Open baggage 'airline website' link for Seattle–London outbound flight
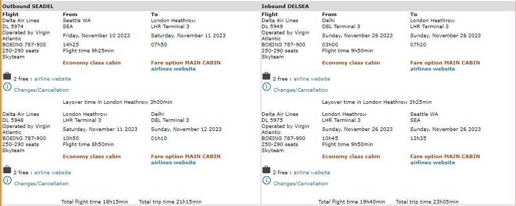Image resolution: width=516 pixels, height=206 pixels. pyautogui.click(x=52, y=79)
